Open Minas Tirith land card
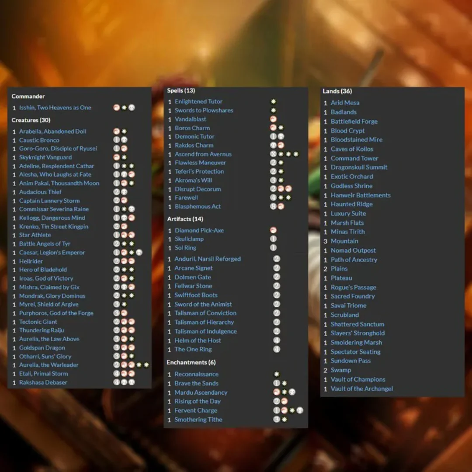This screenshot has width=472, height=472. (x=348, y=232)
